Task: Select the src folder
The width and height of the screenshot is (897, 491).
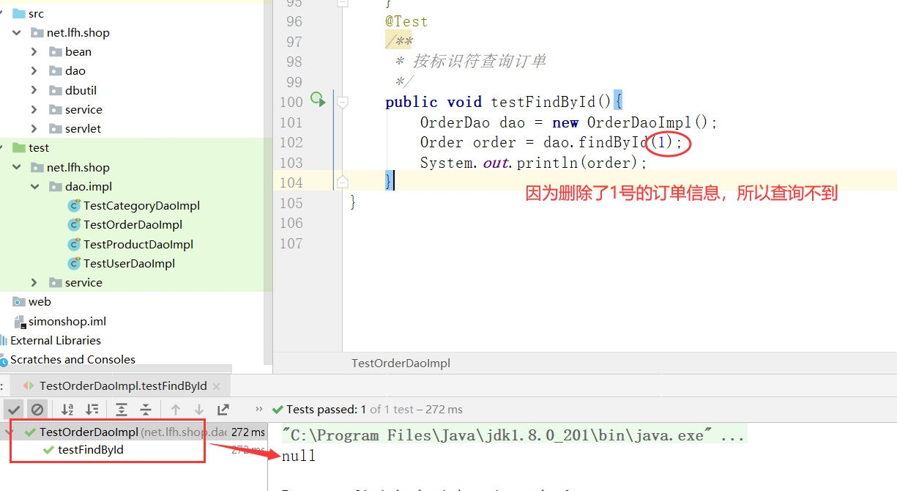Action: point(36,14)
